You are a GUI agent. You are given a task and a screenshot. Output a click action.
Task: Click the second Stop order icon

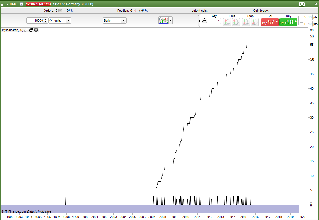255,22
